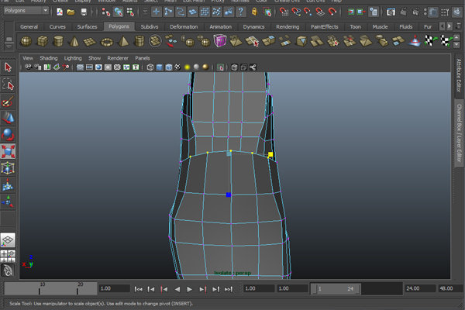The image size is (465, 310).
Task: Open the shelf options menu arrow
Action: pyautogui.click(x=9, y=46)
